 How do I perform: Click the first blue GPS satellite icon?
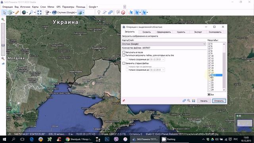[x=131, y=12]
